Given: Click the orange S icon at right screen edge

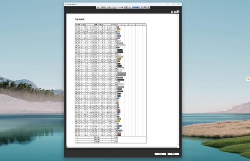Looking at the screenshot, I should pyautogui.click(x=248, y=79).
